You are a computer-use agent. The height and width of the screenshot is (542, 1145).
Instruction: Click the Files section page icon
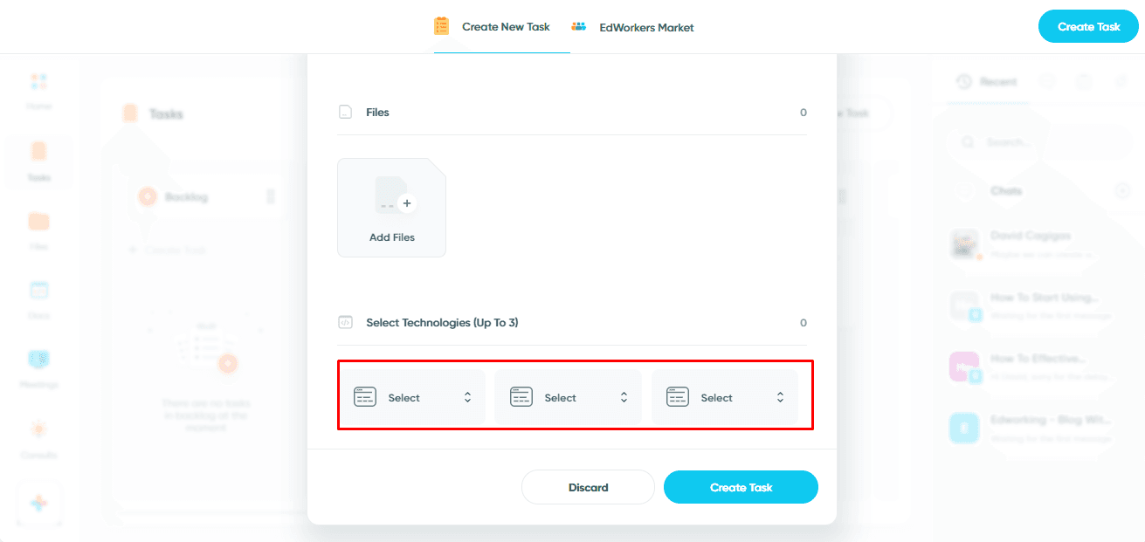[345, 112]
